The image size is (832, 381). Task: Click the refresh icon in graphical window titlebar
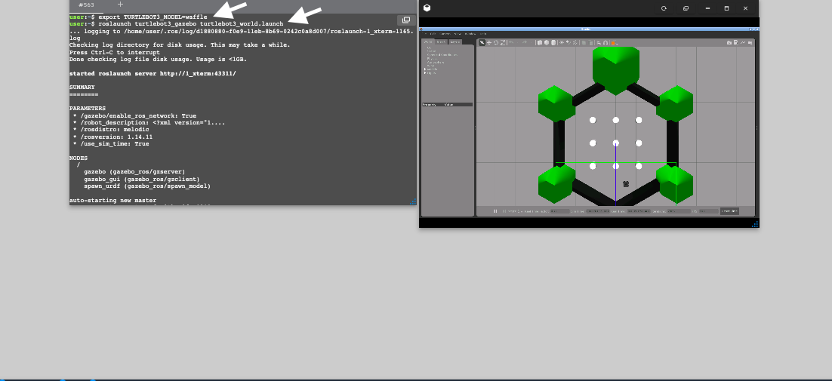click(664, 8)
